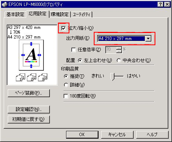Screen dimensions: 172x142
Task: Click the quality slider thumb
Action: click(112, 77)
